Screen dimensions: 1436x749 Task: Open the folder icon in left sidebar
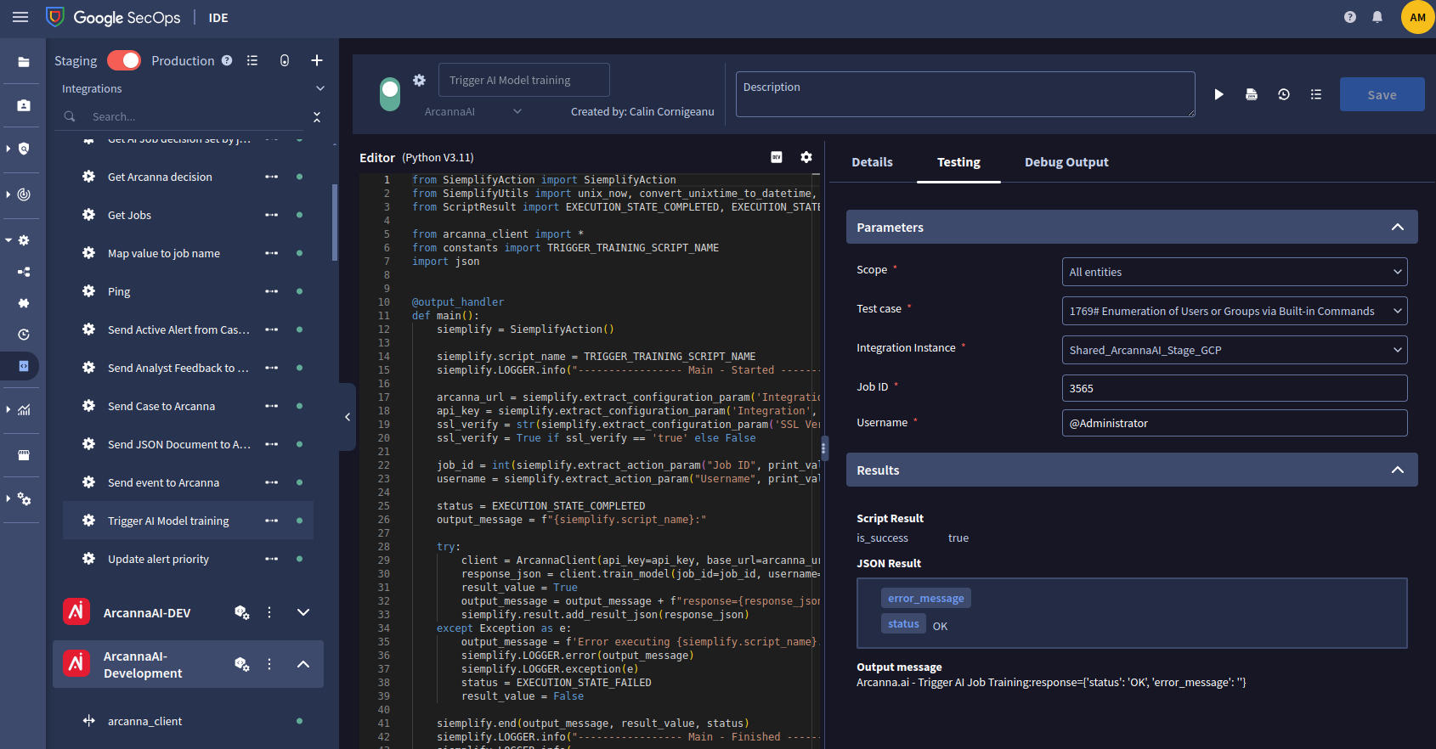pyautogui.click(x=24, y=62)
